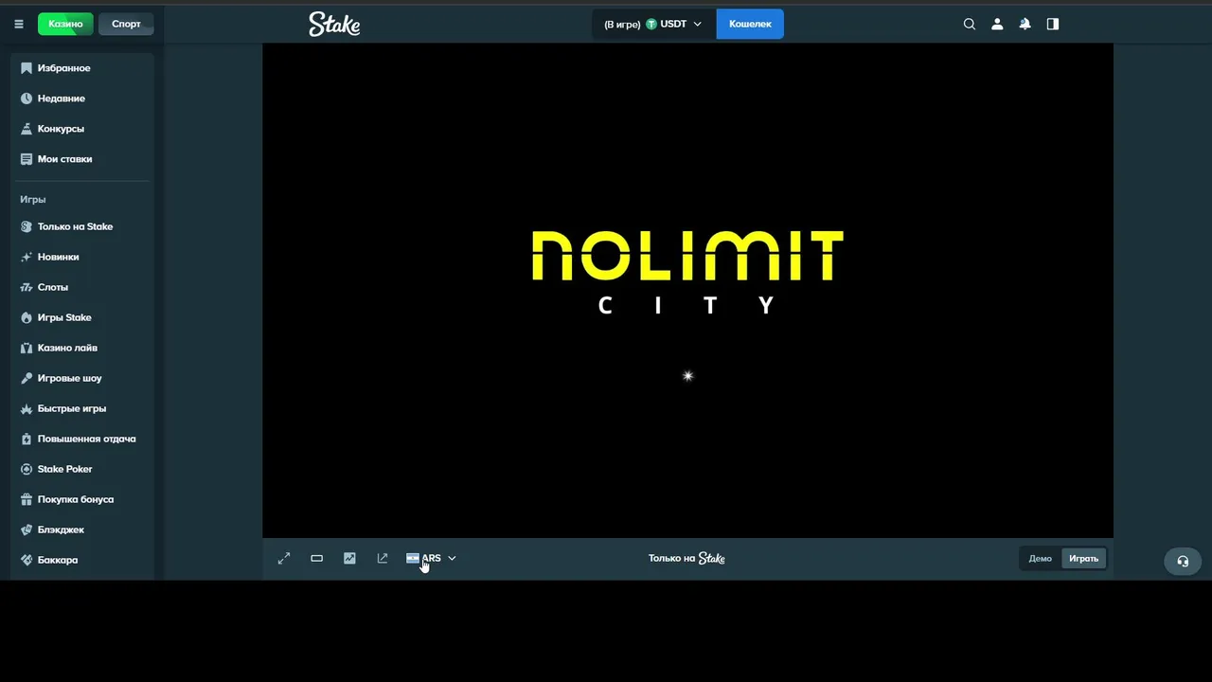Open the hamburger menu icon
This screenshot has height=682, width=1212.
point(19,25)
